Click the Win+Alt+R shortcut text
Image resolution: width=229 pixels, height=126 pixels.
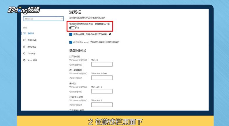[x=97, y=100]
